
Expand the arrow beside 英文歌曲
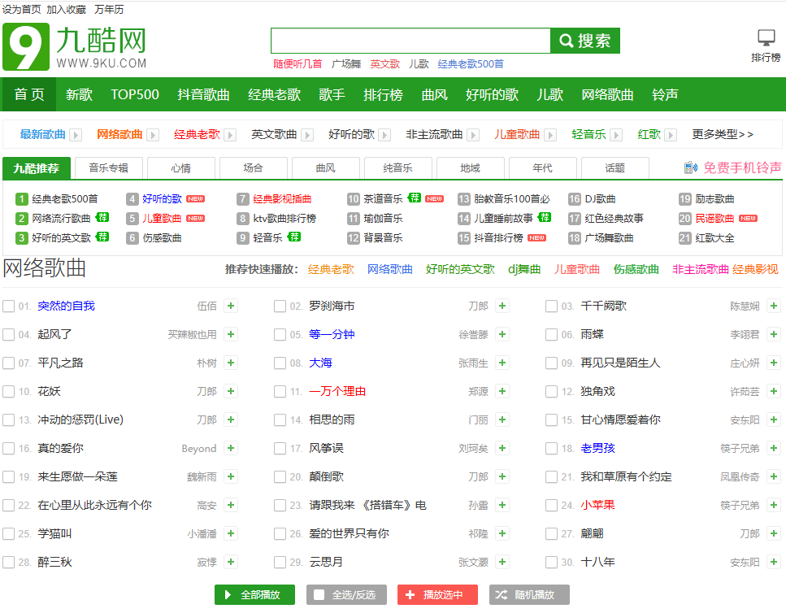coord(307,135)
